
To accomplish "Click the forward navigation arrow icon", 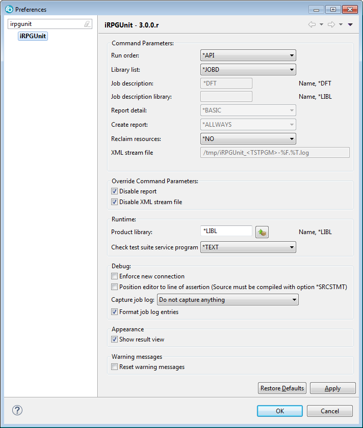I will tap(331, 24).
